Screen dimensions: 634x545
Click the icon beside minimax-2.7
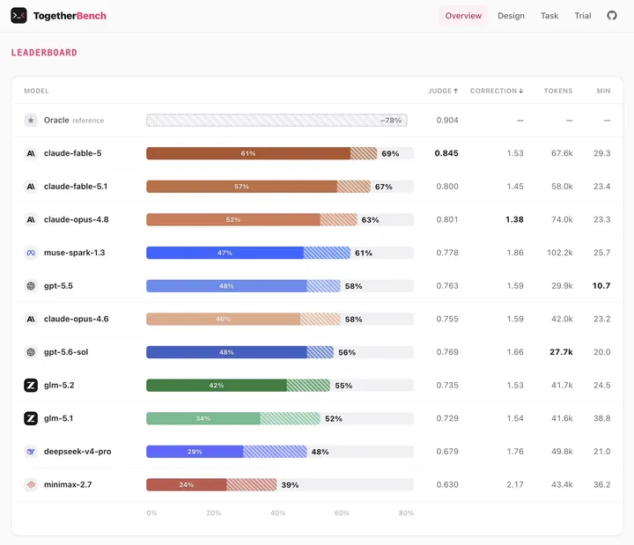click(x=31, y=485)
